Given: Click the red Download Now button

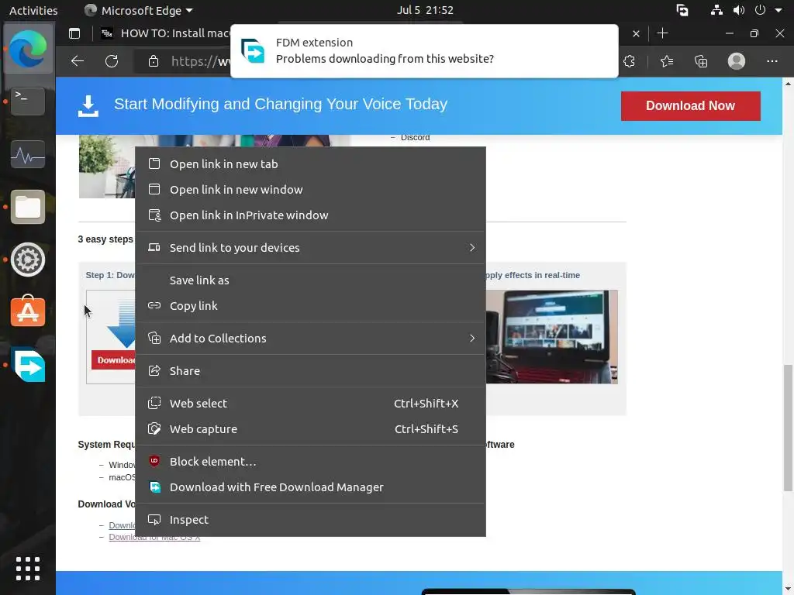Looking at the screenshot, I should coord(690,105).
